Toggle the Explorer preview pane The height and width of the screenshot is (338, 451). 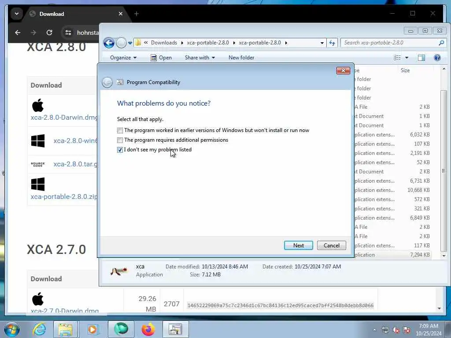click(421, 58)
